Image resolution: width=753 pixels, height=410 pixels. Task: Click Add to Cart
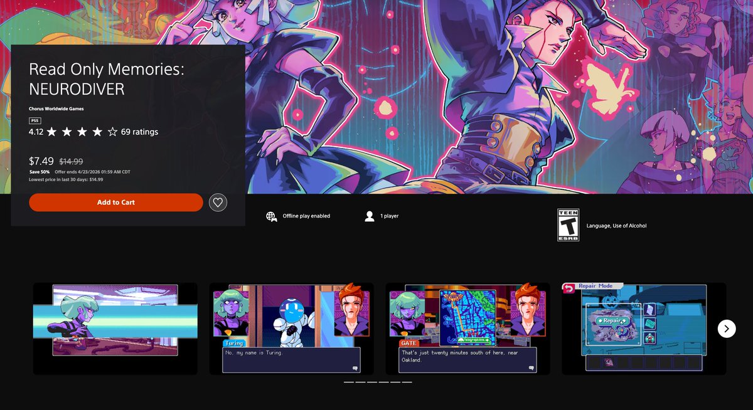pyautogui.click(x=116, y=202)
